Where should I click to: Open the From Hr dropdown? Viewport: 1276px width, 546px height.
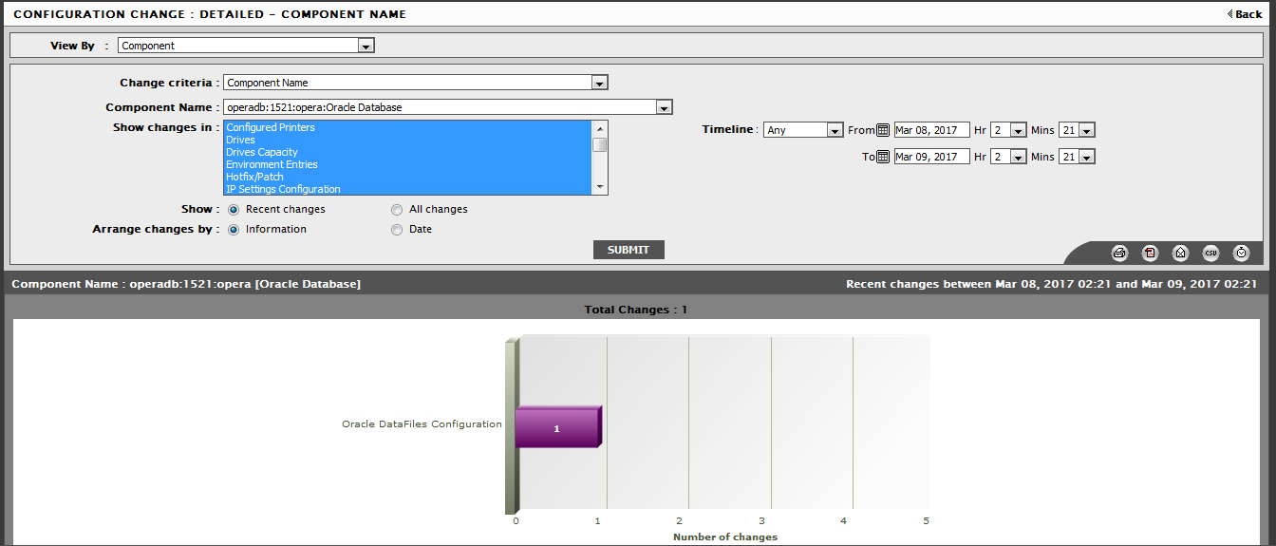tap(1008, 130)
